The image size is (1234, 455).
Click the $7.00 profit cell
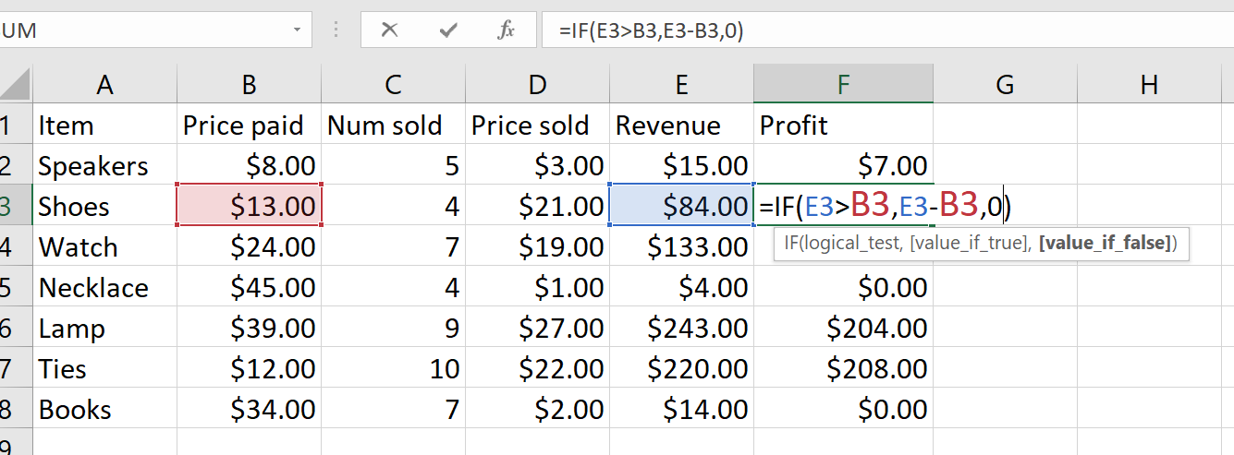click(x=843, y=165)
